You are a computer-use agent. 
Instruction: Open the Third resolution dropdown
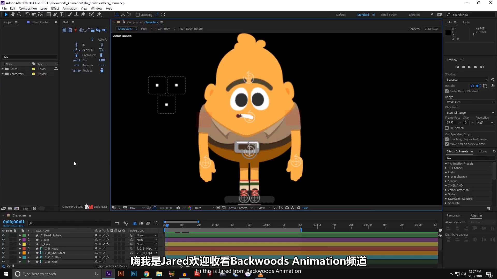pyautogui.click(x=204, y=208)
